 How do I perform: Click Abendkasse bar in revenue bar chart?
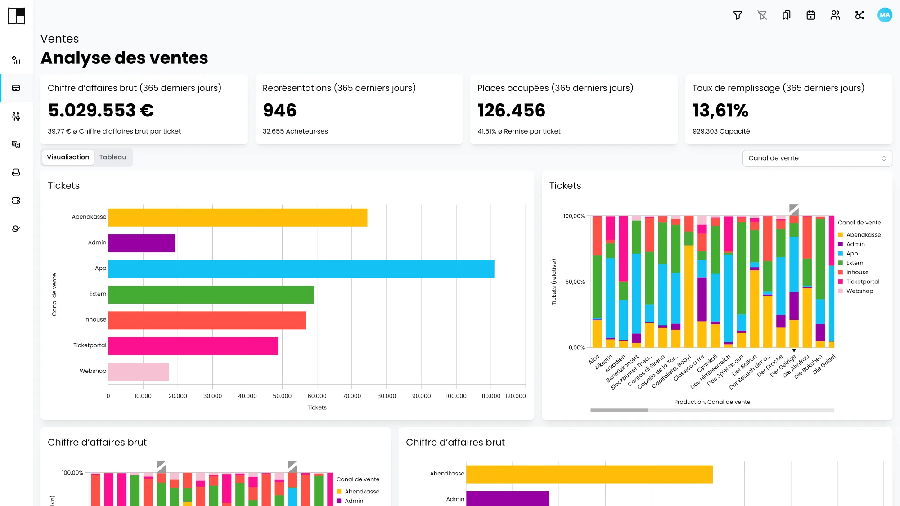click(x=589, y=474)
